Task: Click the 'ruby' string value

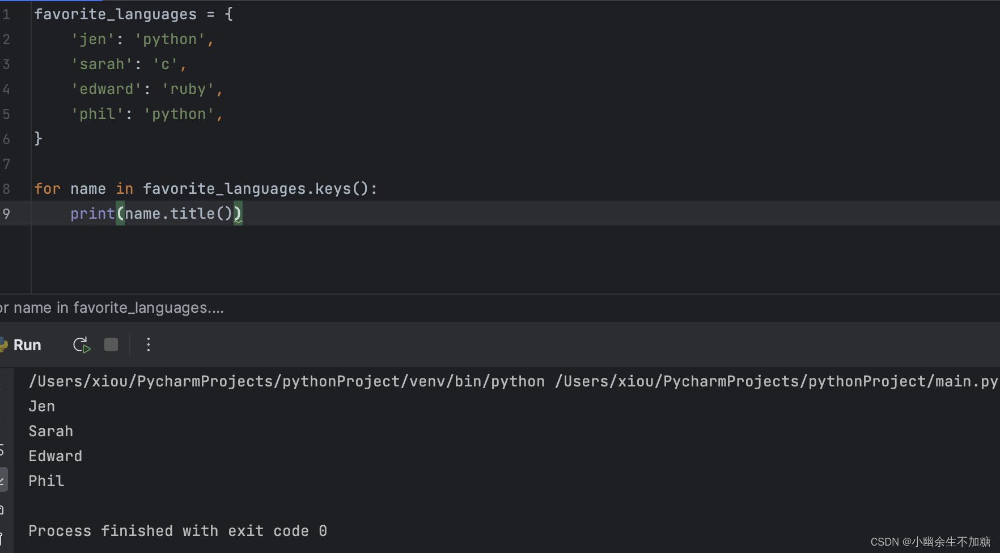Action: [188, 89]
